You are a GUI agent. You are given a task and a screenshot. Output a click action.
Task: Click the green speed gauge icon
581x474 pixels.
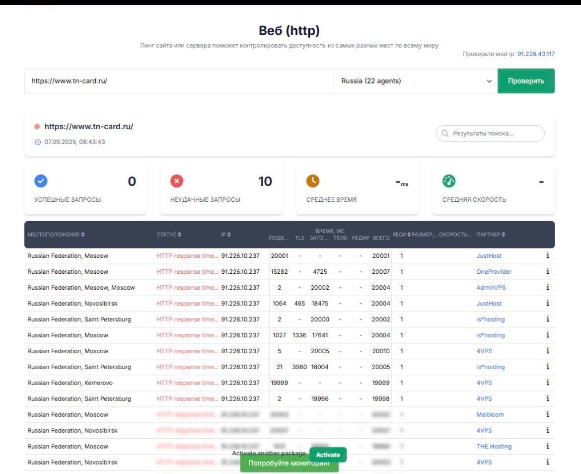click(449, 181)
